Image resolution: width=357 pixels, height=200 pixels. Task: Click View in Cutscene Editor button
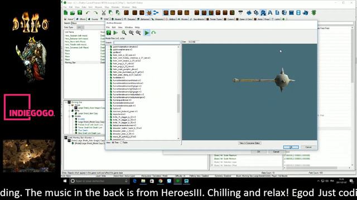click(x=249, y=143)
